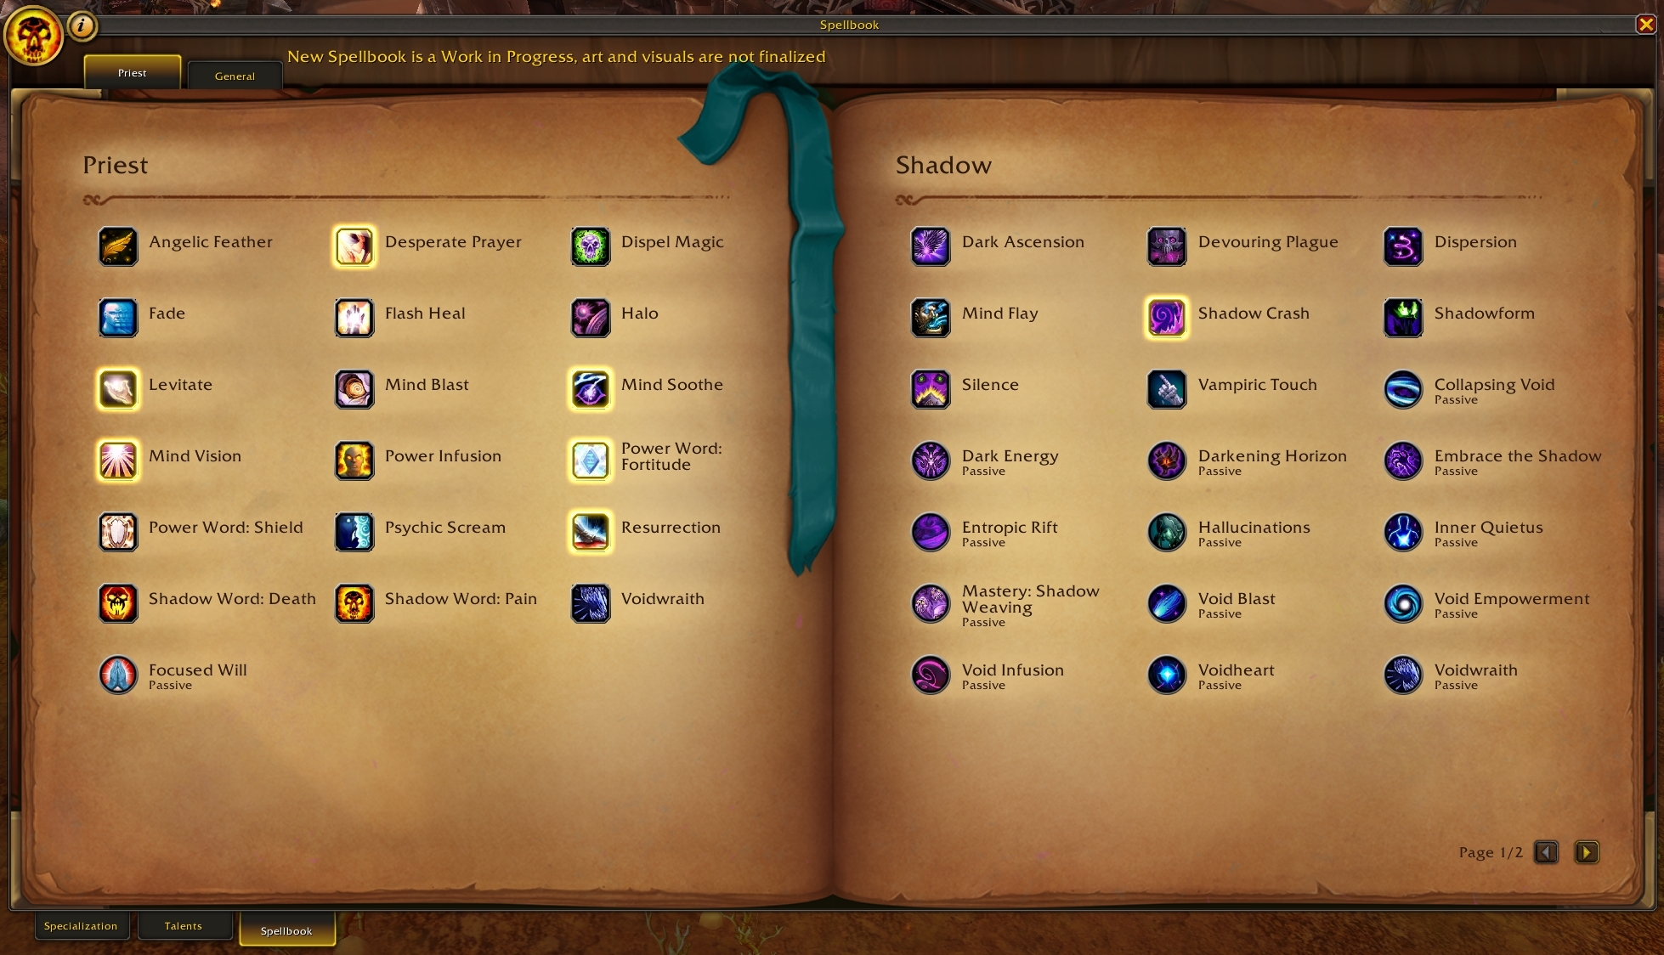Click the Shadow Word: Death icon
1664x955 pixels.
pos(119,599)
